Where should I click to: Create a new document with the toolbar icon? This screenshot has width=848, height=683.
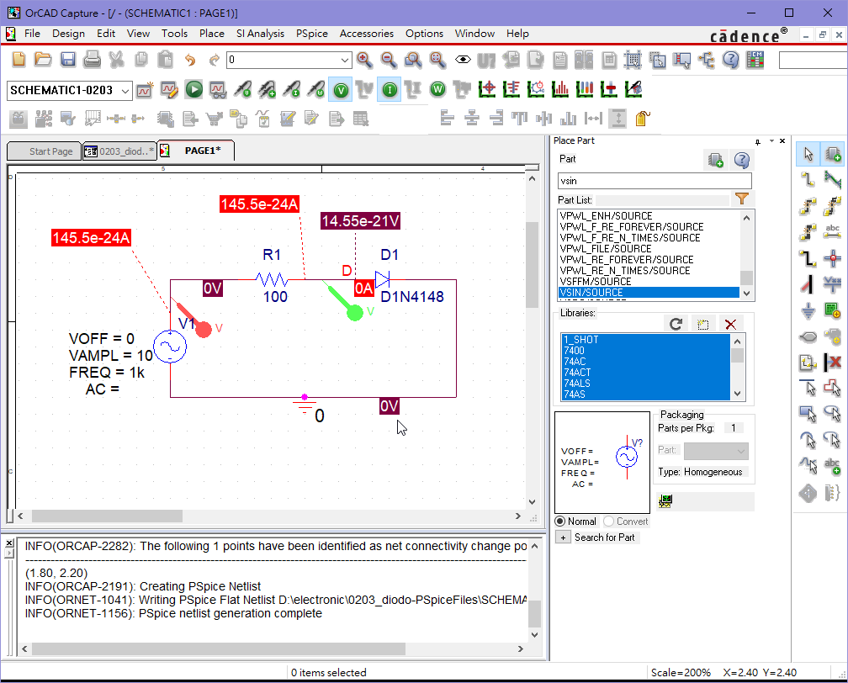coord(19,60)
